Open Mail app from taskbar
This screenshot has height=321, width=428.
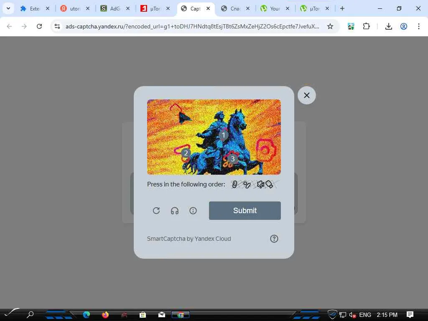pyautogui.click(x=162, y=315)
